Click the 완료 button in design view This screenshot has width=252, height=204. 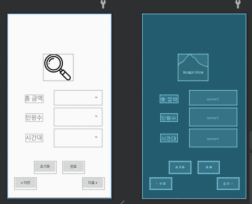[74, 167]
